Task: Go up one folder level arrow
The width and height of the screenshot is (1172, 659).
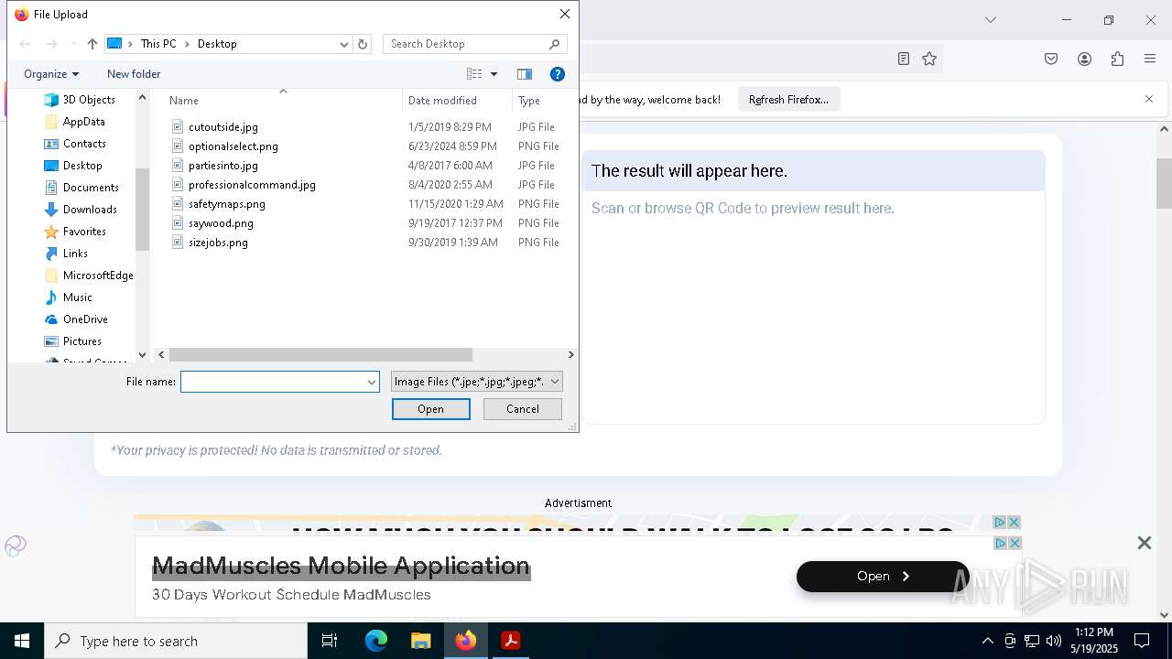Action: (x=92, y=44)
